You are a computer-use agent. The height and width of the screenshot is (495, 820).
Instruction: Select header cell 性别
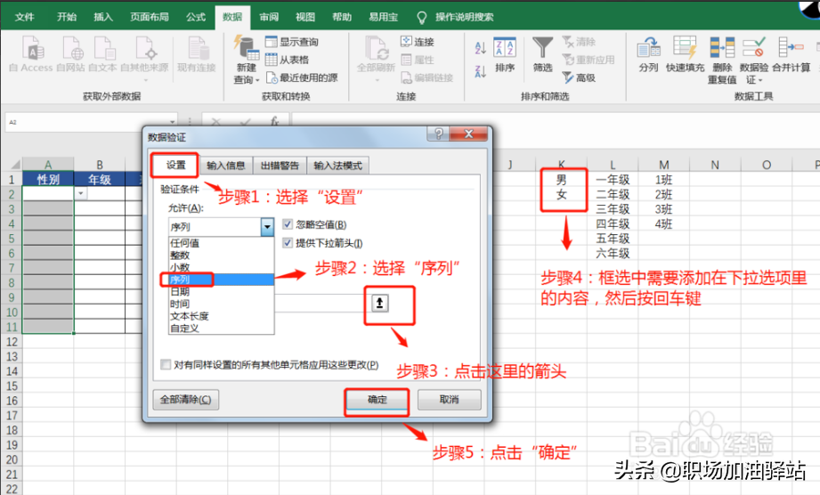tap(47, 179)
